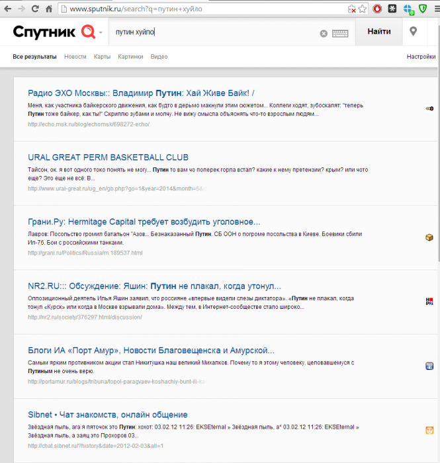Screen dimensions: 440x463
Task: Open Грани.Ру Hermitage Capital result title
Action: point(144,222)
